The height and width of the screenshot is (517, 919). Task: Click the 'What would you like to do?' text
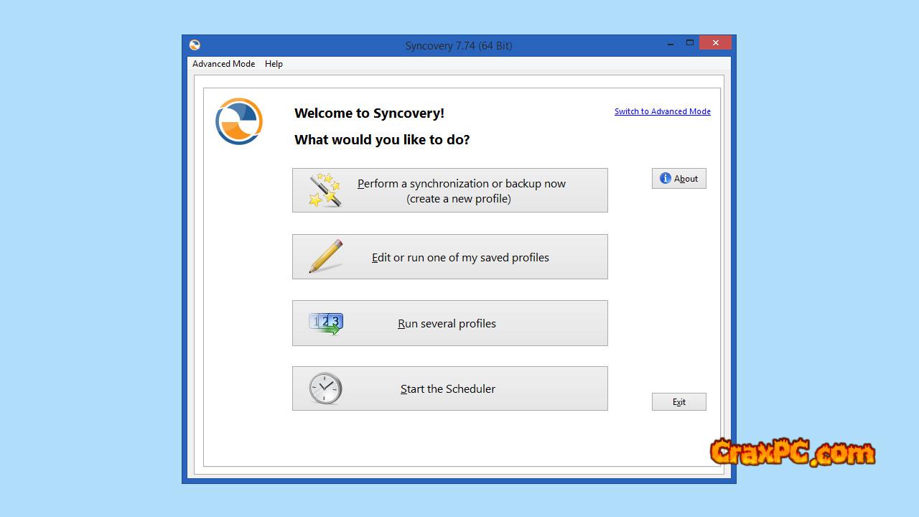pyautogui.click(x=382, y=139)
